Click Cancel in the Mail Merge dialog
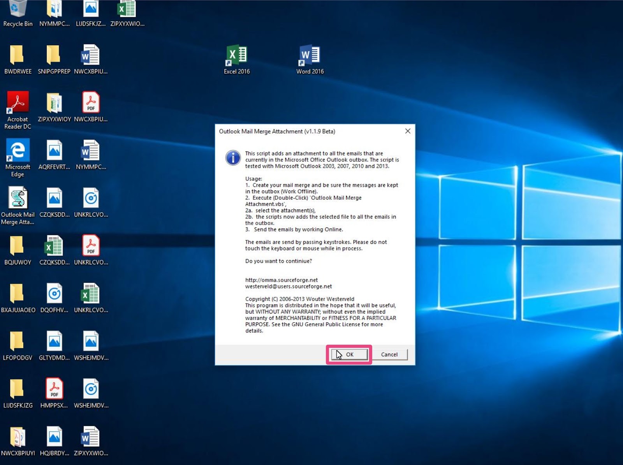This screenshot has width=623, height=465. pos(389,354)
